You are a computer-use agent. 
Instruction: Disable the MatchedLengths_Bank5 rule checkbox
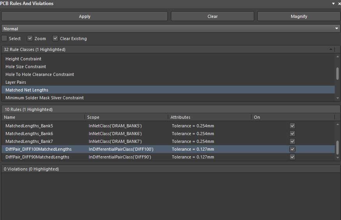pyautogui.click(x=292, y=126)
